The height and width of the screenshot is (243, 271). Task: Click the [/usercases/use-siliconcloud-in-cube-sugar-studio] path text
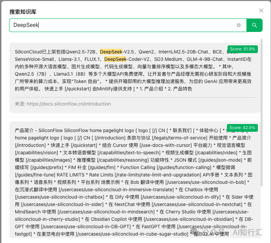click(x=132, y=234)
